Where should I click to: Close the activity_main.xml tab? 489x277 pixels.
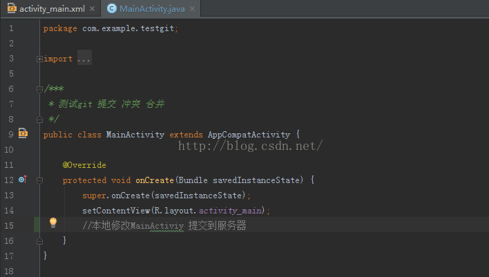(x=92, y=9)
